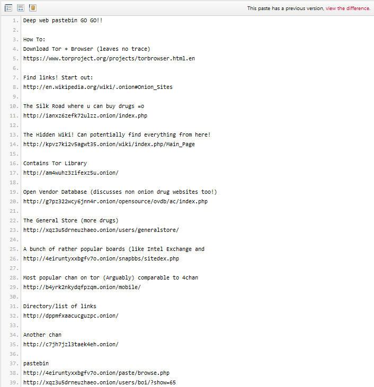Image resolution: width=374 pixels, height=387 pixels.
Task: Click the Wikipedia .onion Onion_Sites URL
Action: pos(98,87)
